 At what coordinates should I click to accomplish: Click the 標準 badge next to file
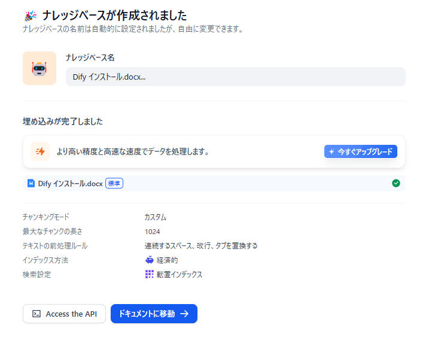click(114, 183)
